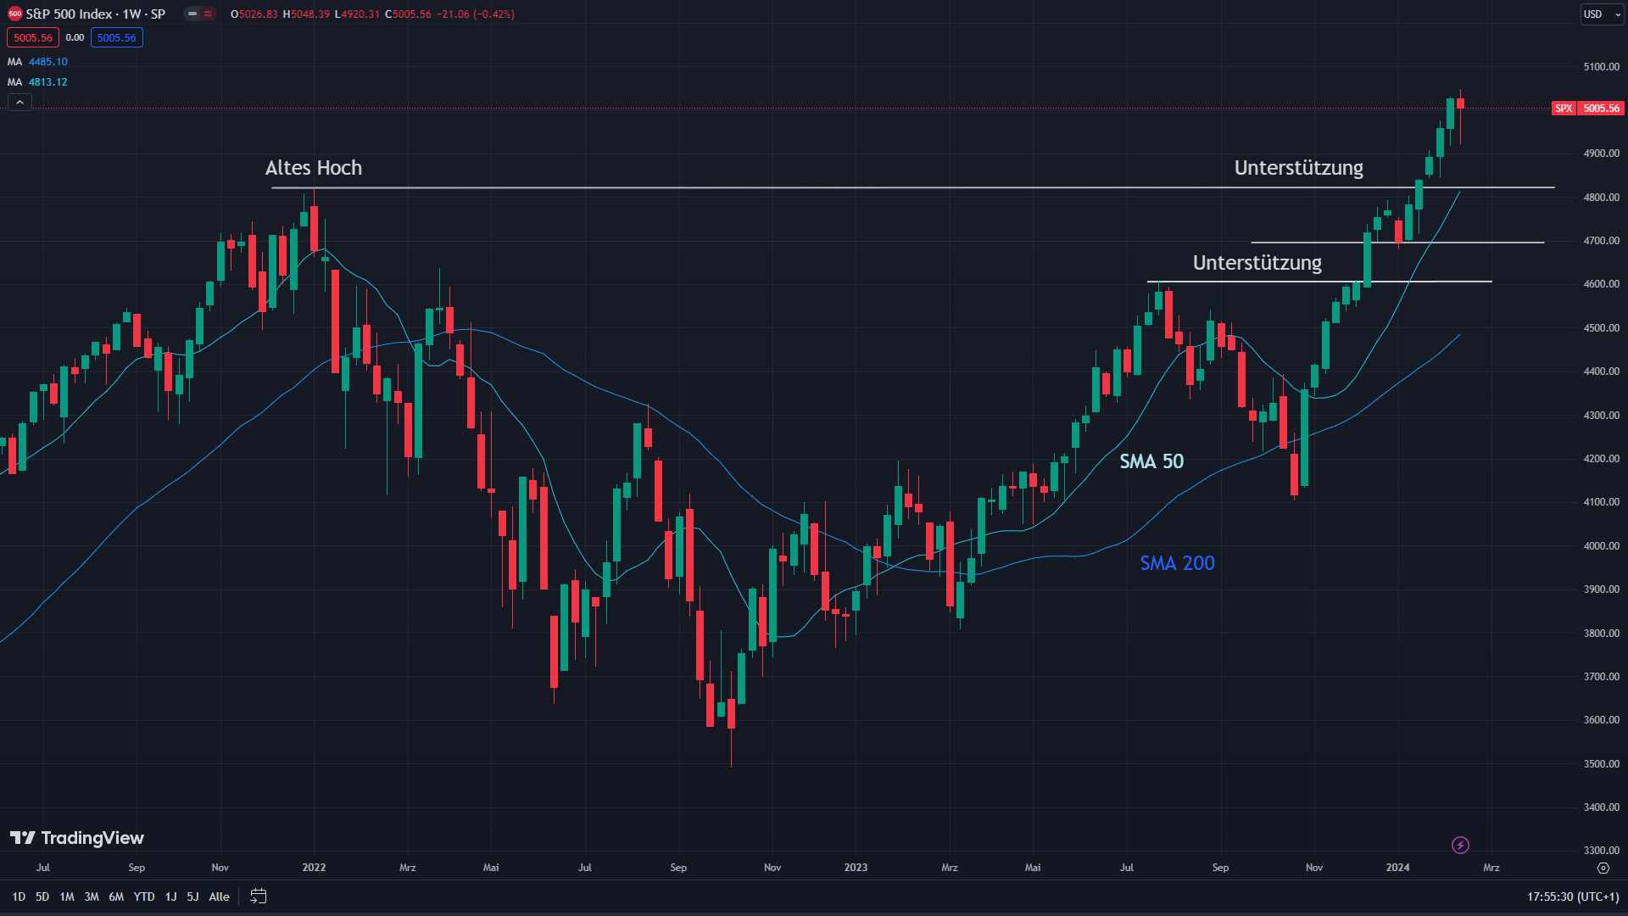Set time range to 5D
1628x916 pixels.
pyautogui.click(x=42, y=896)
